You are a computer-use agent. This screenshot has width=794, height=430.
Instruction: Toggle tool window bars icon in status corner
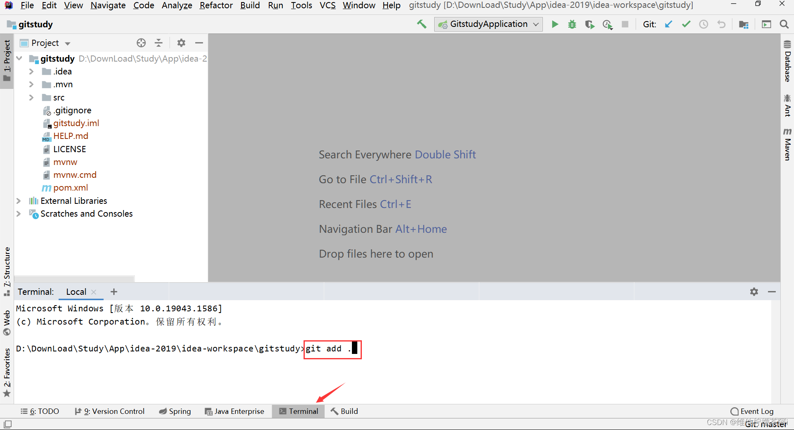coord(7,424)
